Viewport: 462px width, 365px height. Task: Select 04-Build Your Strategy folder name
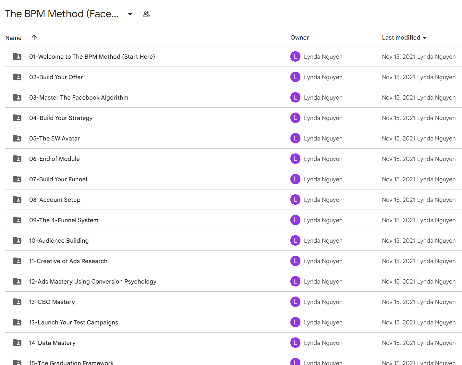61,118
